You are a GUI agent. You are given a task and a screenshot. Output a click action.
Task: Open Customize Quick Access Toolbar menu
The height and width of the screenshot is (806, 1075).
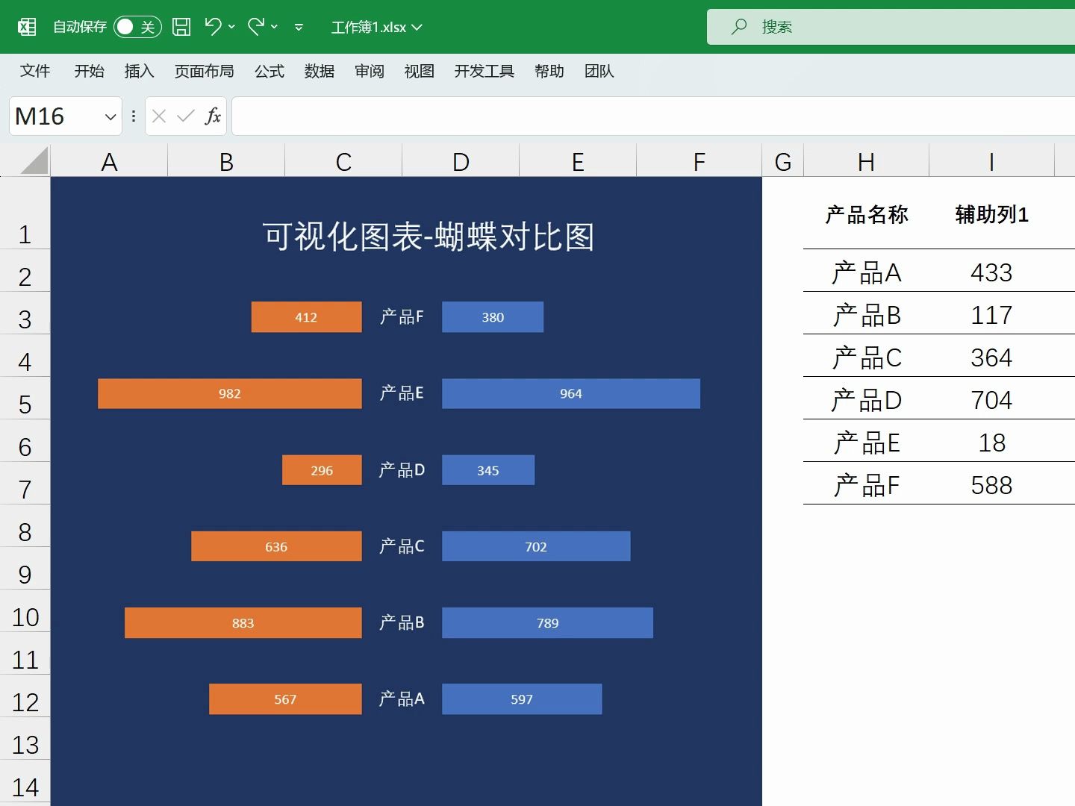[x=299, y=28]
